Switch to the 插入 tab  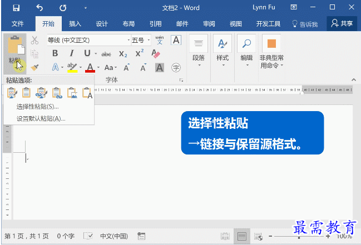pyautogui.click(x=75, y=24)
